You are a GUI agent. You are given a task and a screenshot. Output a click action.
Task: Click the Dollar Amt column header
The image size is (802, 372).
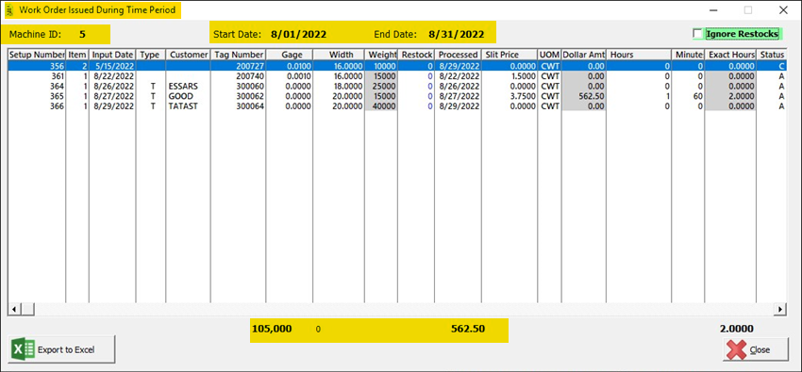click(x=584, y=55)
